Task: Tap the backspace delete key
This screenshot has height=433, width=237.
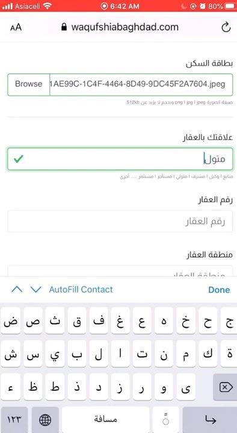Action: [x=226, y=387]
